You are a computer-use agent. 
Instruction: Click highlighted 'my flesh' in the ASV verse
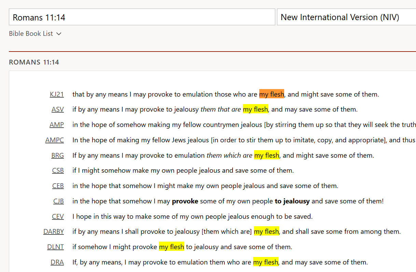[x=255, y=110]
